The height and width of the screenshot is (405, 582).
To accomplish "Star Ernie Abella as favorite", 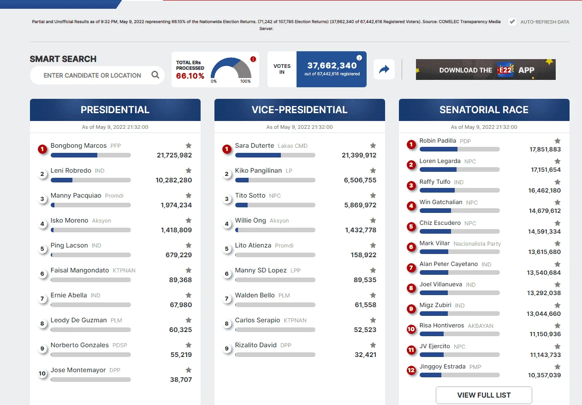I will pyautogui.click(x=189, y=295).
